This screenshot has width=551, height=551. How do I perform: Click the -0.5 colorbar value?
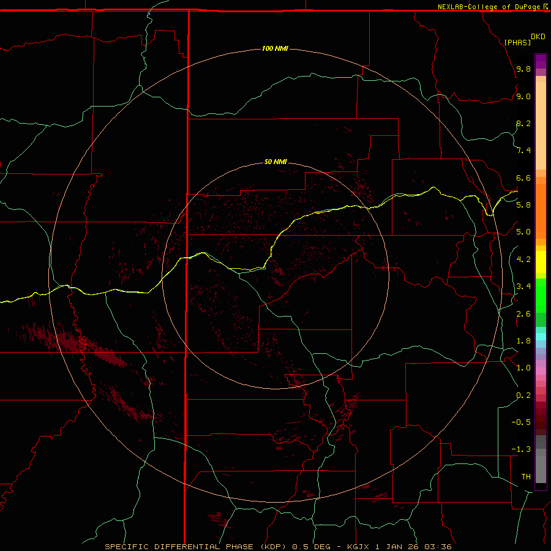tap(521, 422)
